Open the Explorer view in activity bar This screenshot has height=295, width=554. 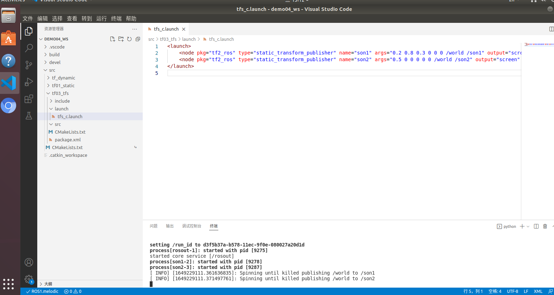[x=29, y=32]
